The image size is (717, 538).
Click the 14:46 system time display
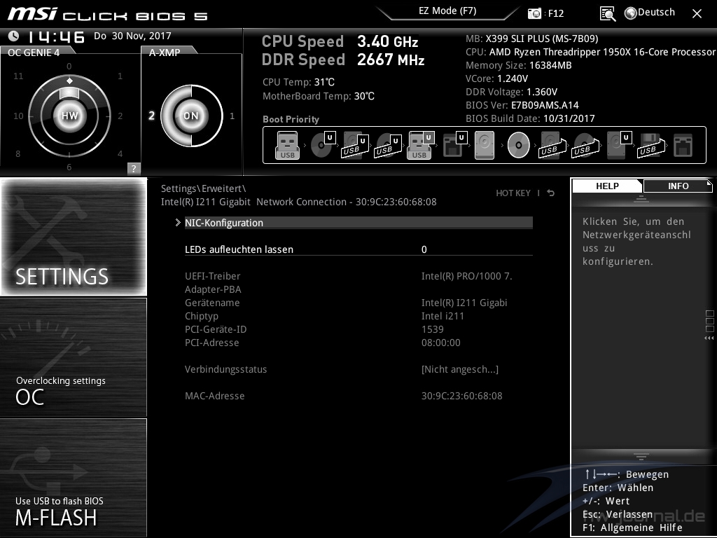(x=56, y=36)
